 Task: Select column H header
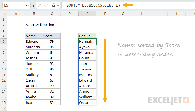tap(141, 14)
